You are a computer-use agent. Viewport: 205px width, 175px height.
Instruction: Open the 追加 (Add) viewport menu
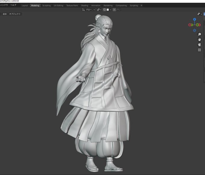(5, 14)
